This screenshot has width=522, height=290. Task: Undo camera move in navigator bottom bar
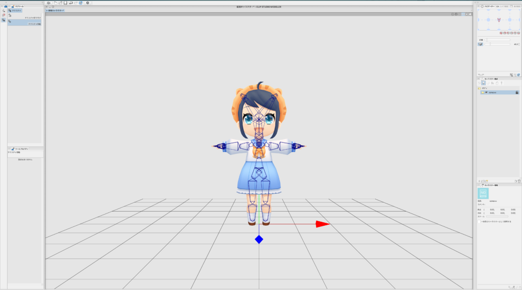[x=479, y=75]
